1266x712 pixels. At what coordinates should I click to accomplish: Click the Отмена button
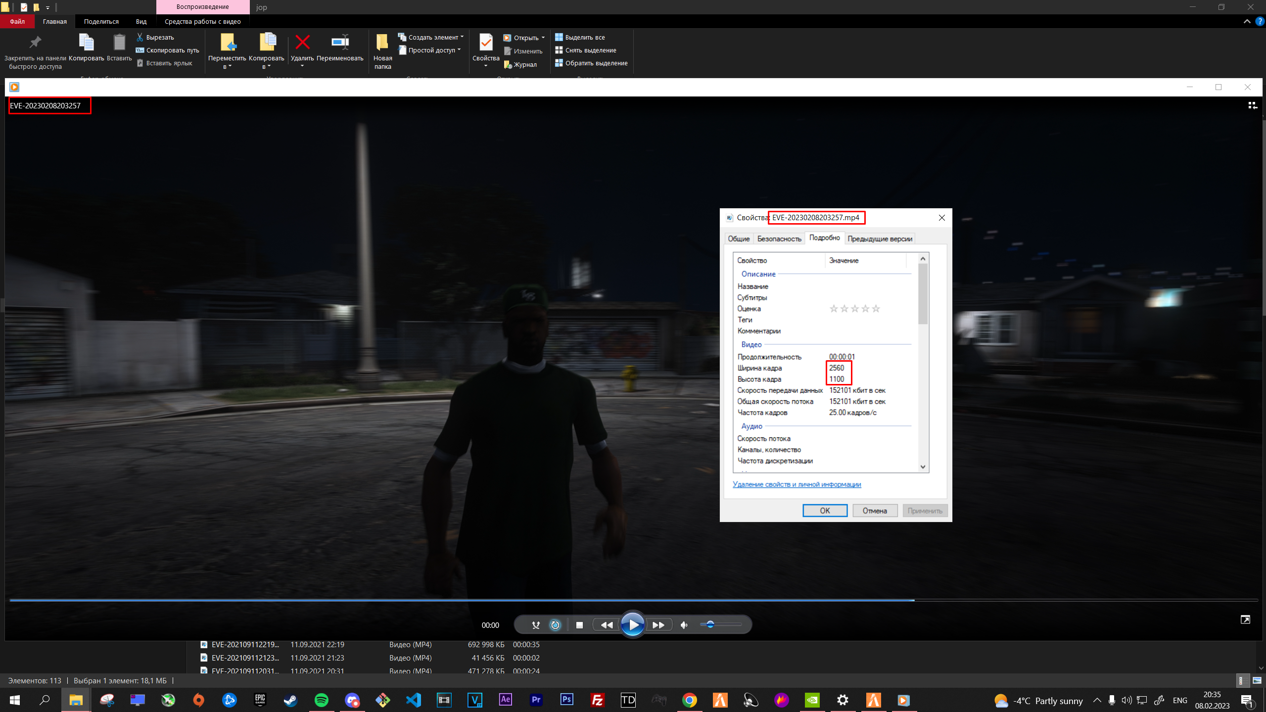[x=875, y=511]
